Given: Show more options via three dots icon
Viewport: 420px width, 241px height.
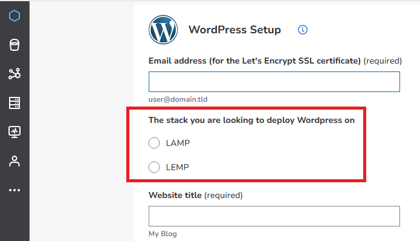Looking at the screenshot, I should [15, 190].
